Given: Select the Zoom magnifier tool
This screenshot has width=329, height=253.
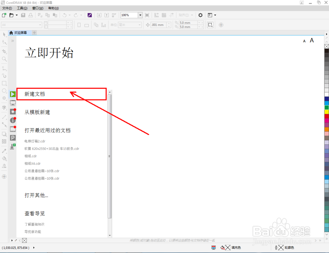Looking at the screenshot, I should click(4, 59).
